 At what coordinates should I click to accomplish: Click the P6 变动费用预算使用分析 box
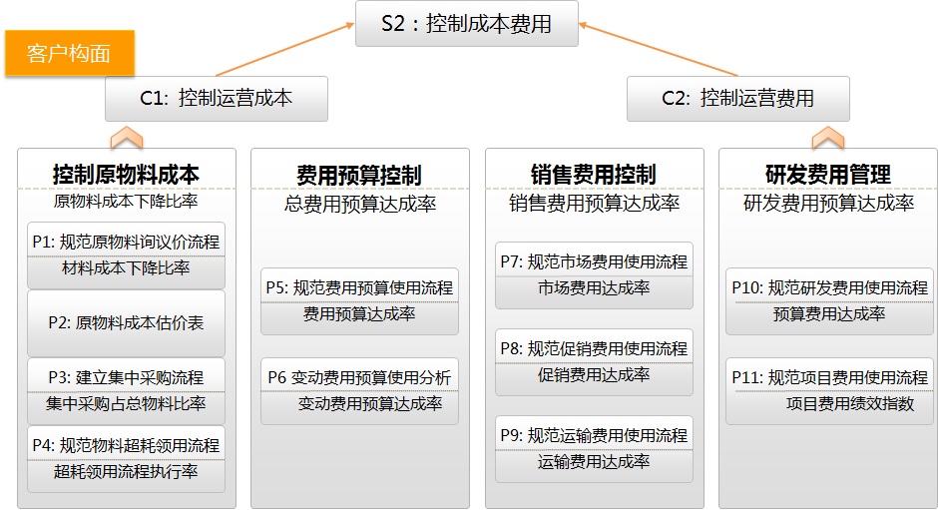(x=359, y=377)
